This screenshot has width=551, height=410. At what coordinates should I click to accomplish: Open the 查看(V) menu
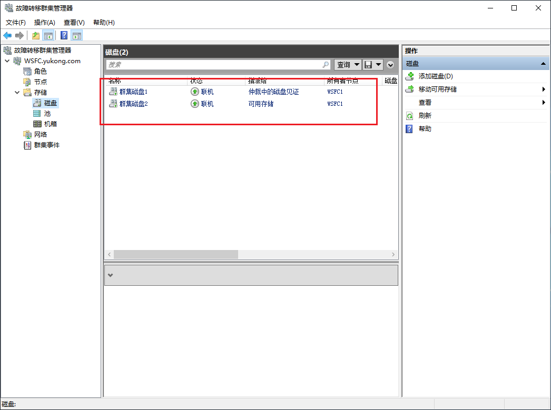click(x=74, y=23)
